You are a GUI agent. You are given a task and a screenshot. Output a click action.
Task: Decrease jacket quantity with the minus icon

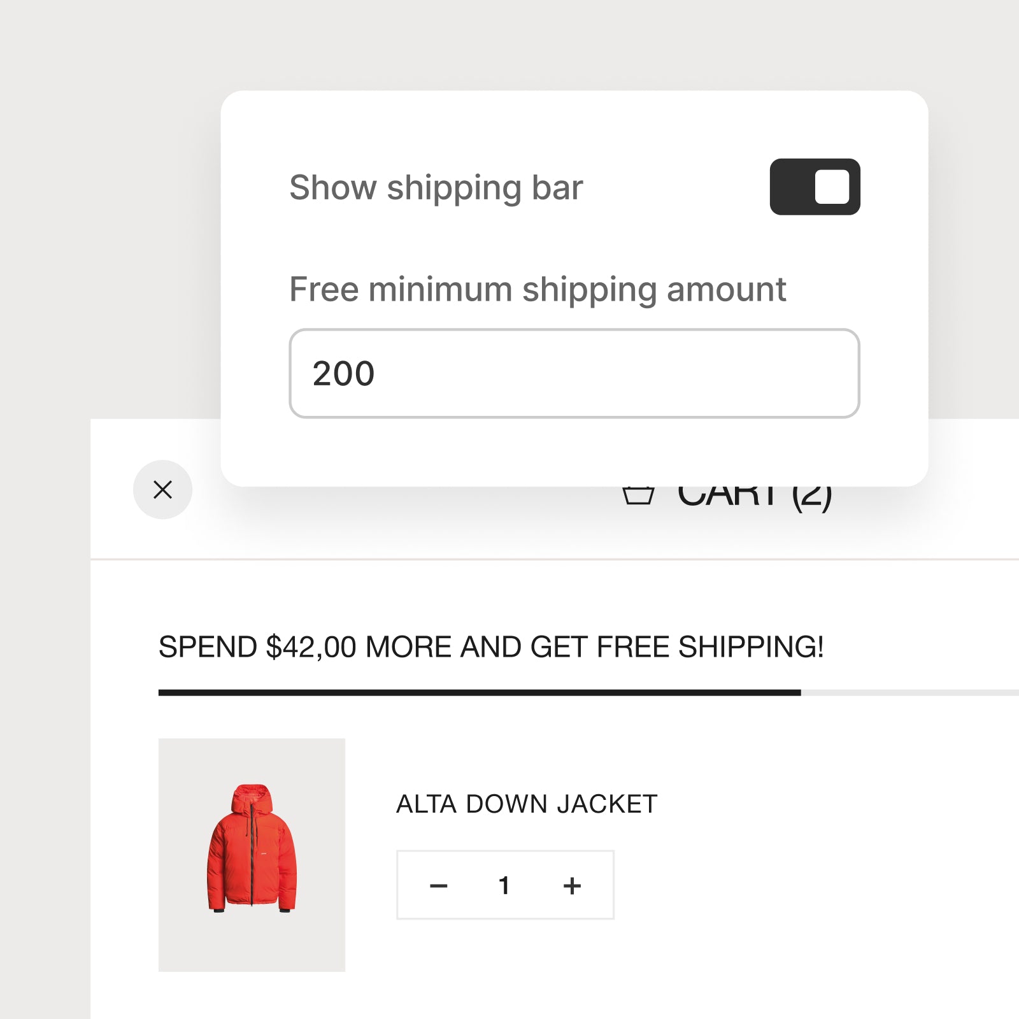point(439,885)
